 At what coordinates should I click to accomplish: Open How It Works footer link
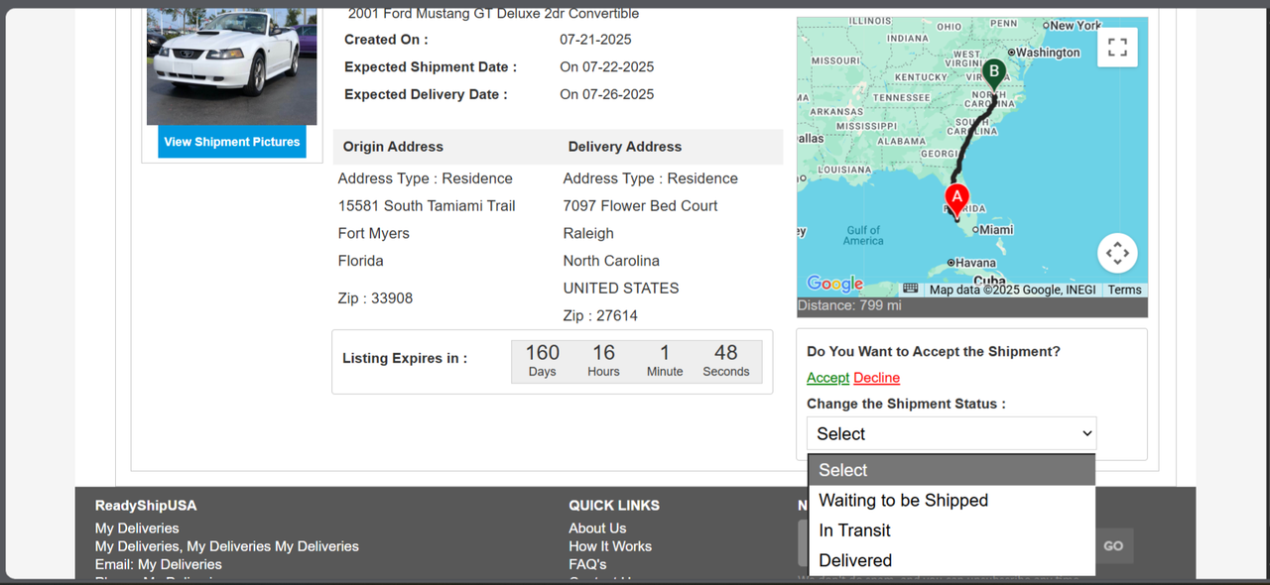pyautogui.click(x=610, y=546)
